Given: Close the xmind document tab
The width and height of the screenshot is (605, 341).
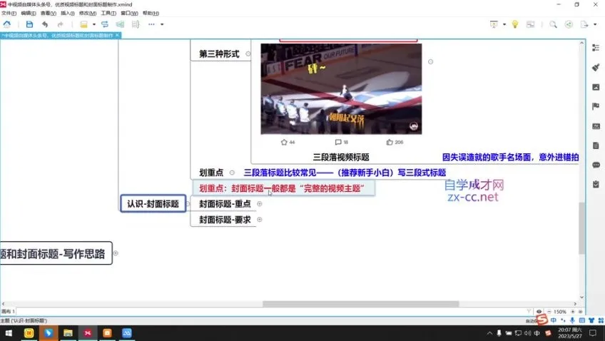Looking at the screenshot, I should tap(117, 35).
